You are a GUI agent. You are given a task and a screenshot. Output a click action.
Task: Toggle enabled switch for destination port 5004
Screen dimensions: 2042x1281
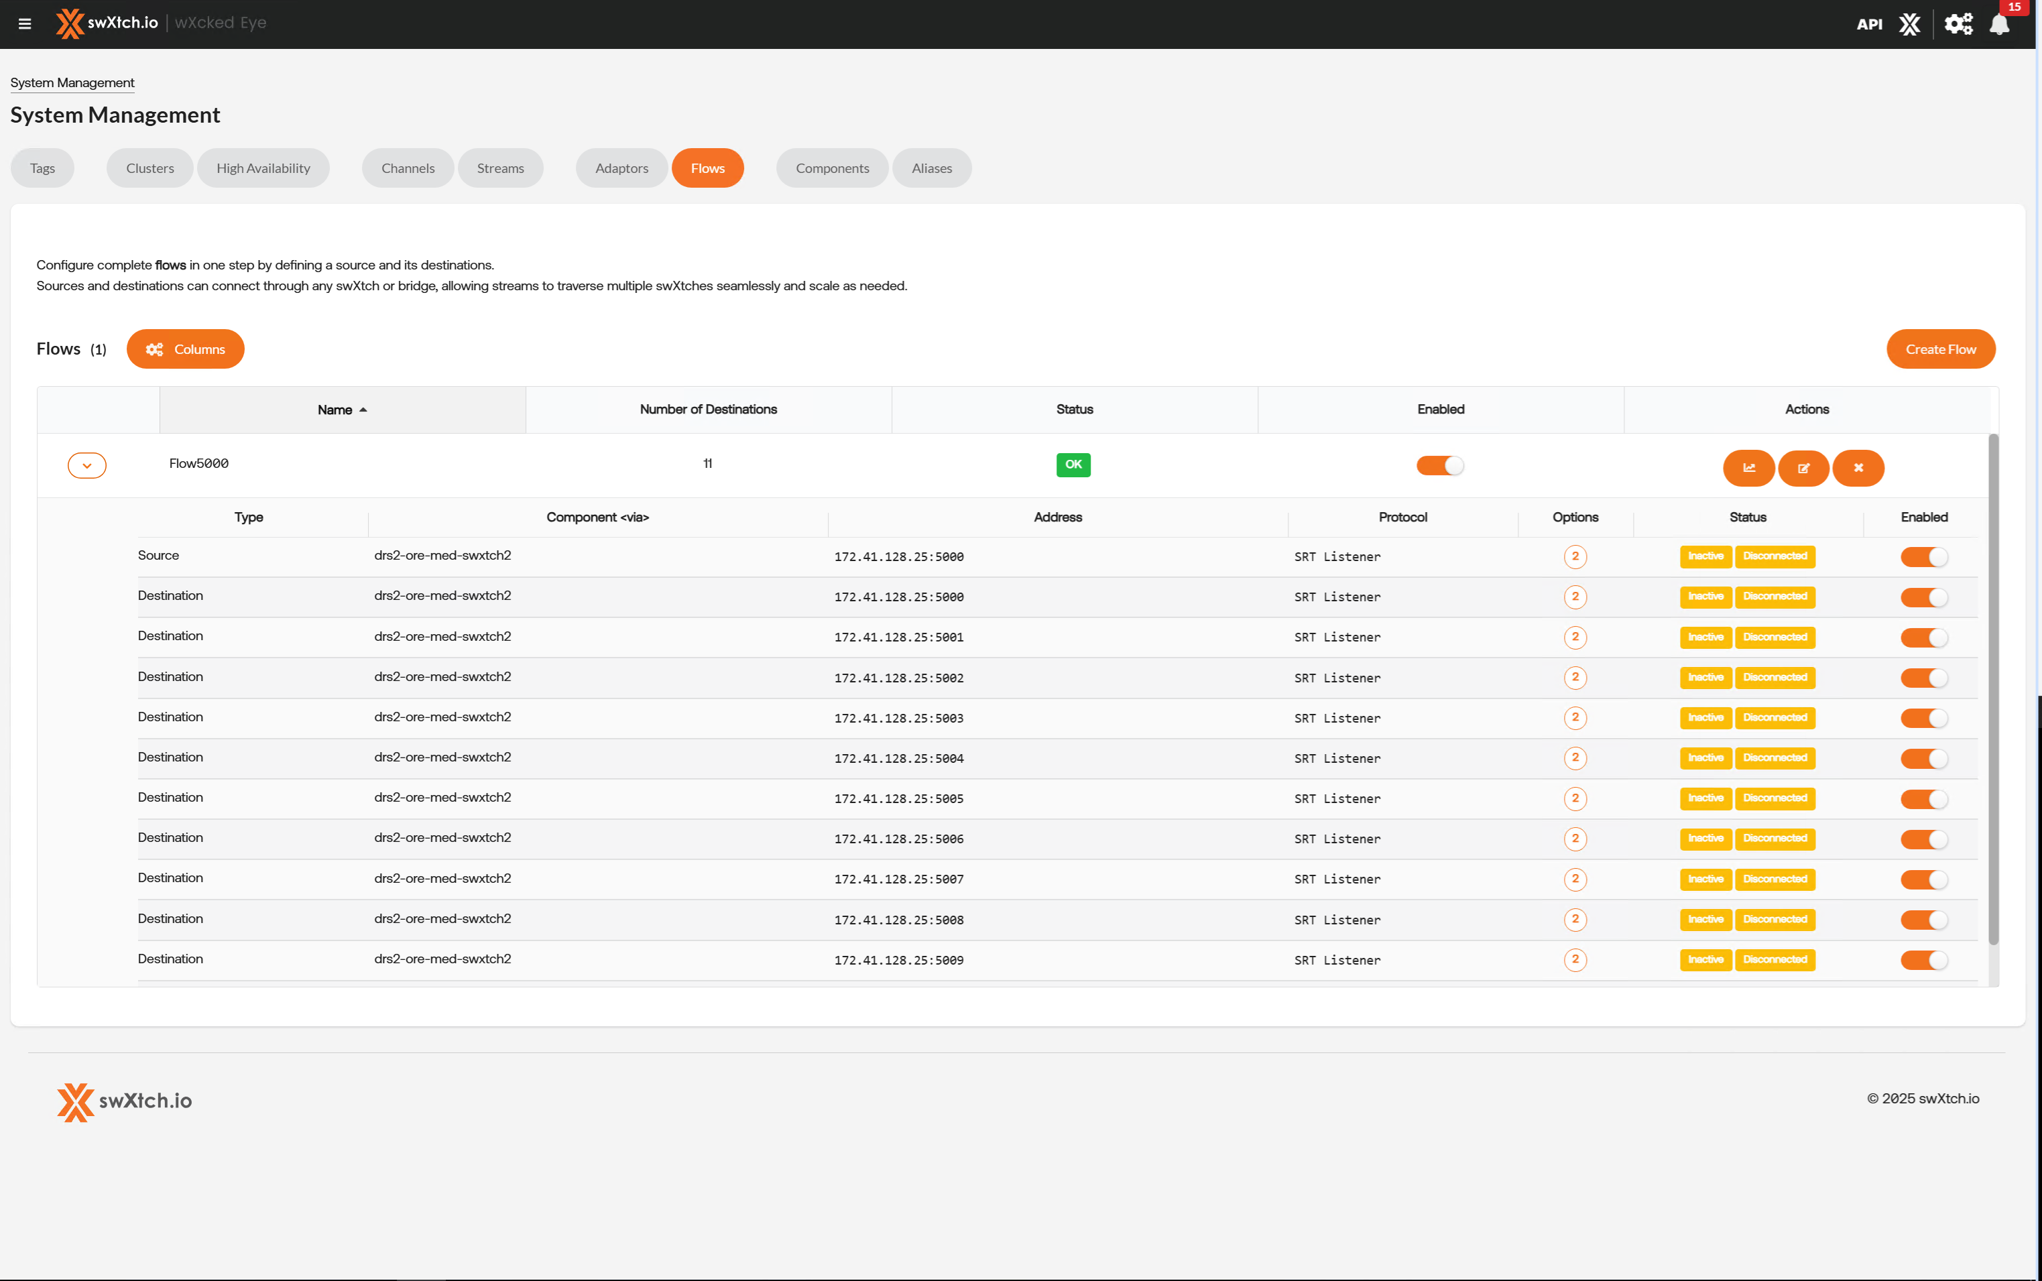(1923, 758)
